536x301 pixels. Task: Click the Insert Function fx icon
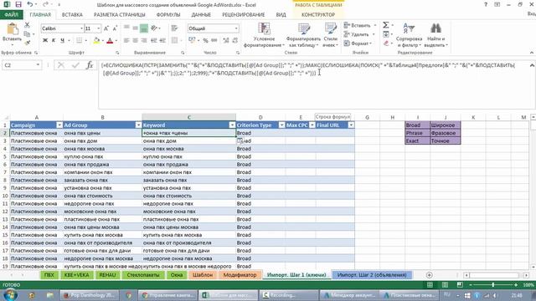tap(90, 65)
